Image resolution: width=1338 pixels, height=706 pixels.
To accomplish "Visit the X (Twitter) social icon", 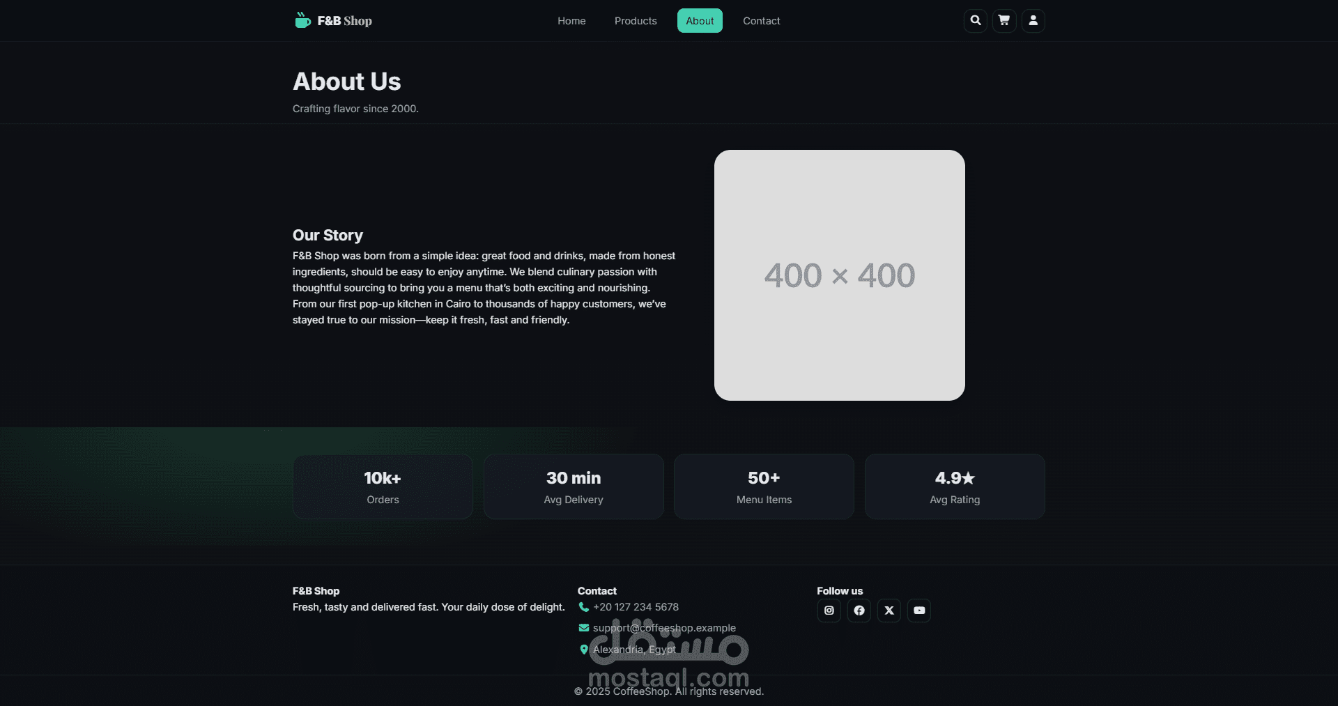I will pos(889,611).
